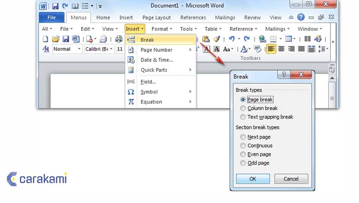Switch to the Page Layout ribbon tab

click(157, 18)
